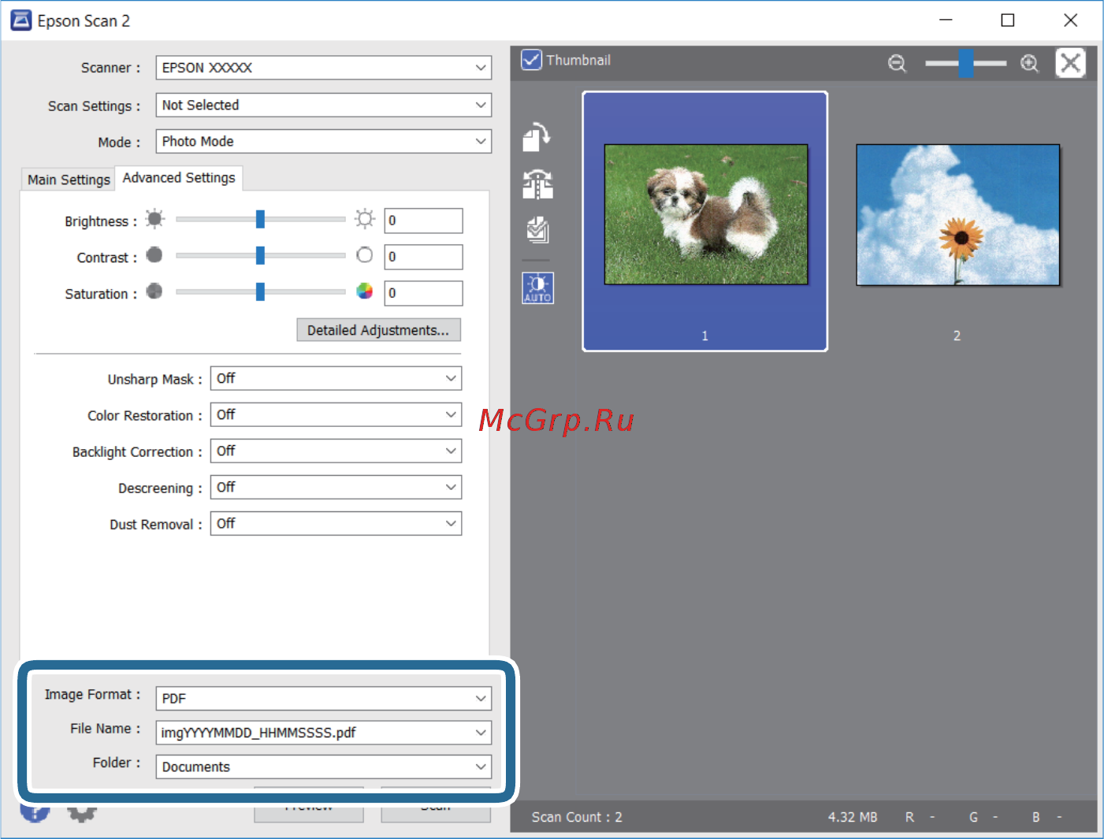Select the Advanced Settings tab

[x=179, y=178]
